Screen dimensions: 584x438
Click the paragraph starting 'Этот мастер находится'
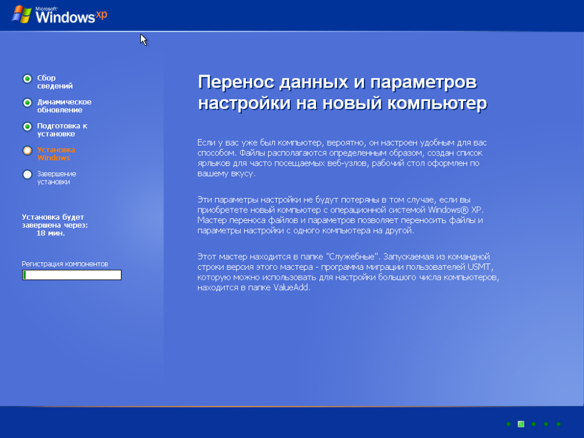348,272
